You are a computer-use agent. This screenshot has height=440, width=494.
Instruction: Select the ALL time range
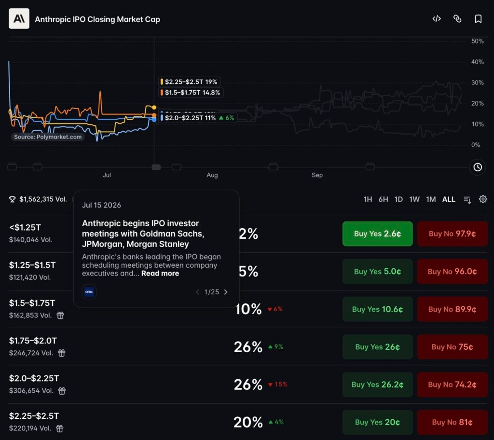click(449, 200)
